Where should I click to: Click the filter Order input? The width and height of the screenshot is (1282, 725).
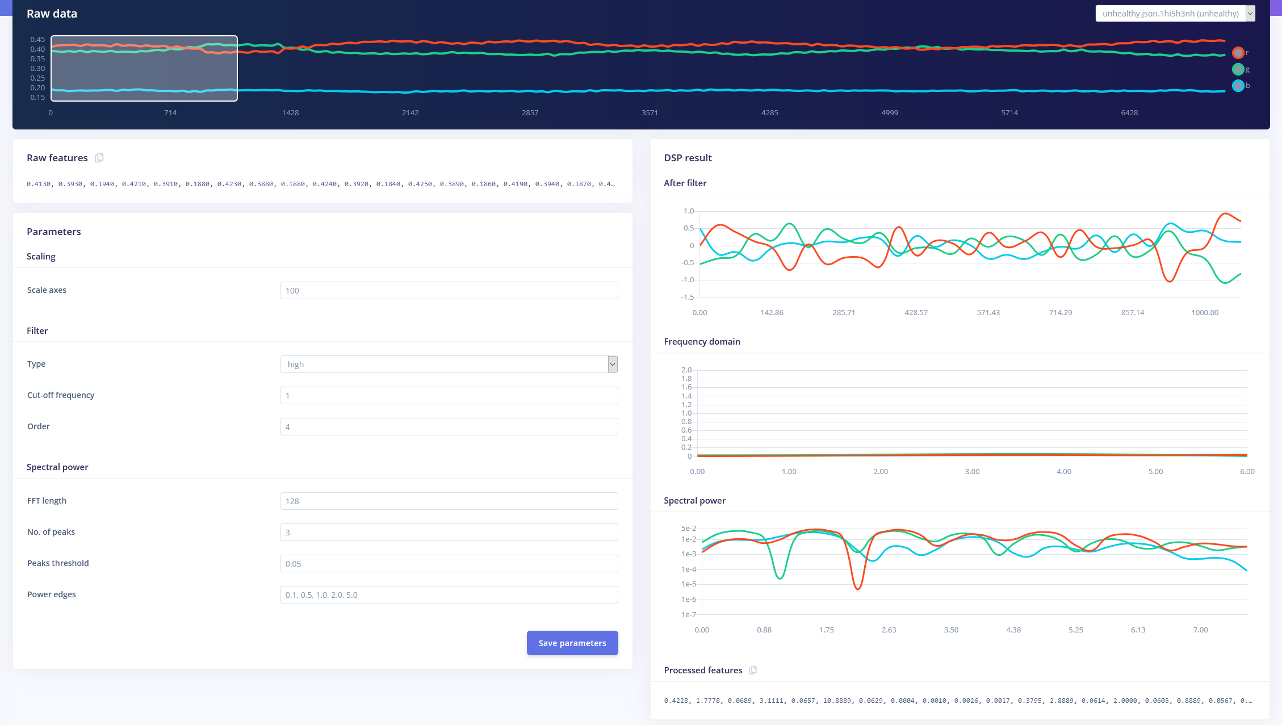click(x=449, y=427)
